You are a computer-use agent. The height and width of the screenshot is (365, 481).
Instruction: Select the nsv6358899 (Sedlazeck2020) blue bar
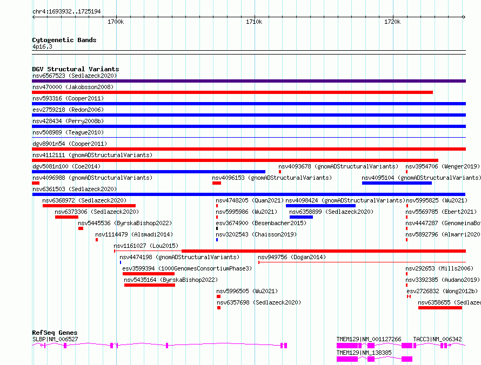click(301, 217)
